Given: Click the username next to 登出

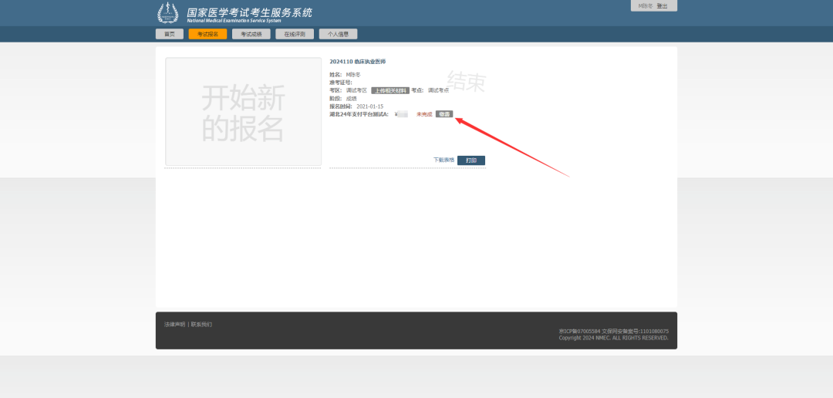Looking at the screenshot, I should pos(645,6).
